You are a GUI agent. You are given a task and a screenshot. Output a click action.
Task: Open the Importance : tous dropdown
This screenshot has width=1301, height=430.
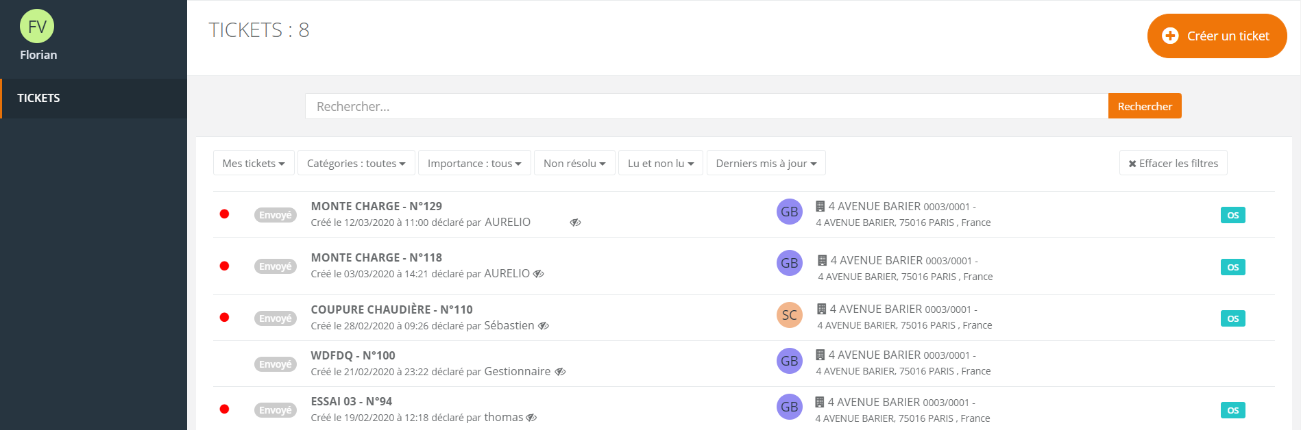[x=474, y=163]
